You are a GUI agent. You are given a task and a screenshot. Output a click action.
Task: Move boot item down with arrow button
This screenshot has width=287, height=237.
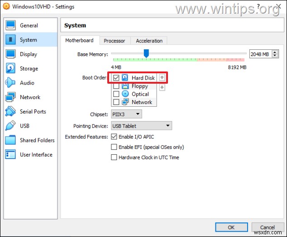162,87
